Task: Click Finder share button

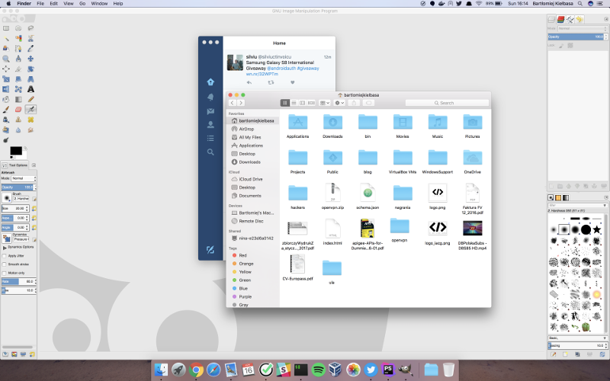Action: [x=354, y=103]
